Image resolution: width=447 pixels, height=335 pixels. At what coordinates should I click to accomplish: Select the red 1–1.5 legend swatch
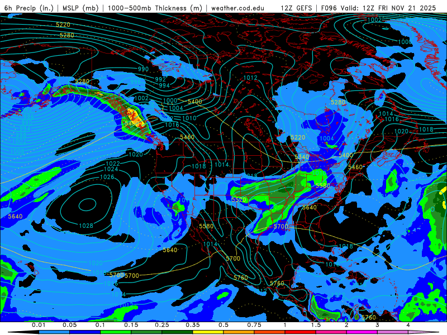pyautogui.click(x=301, y=332)
